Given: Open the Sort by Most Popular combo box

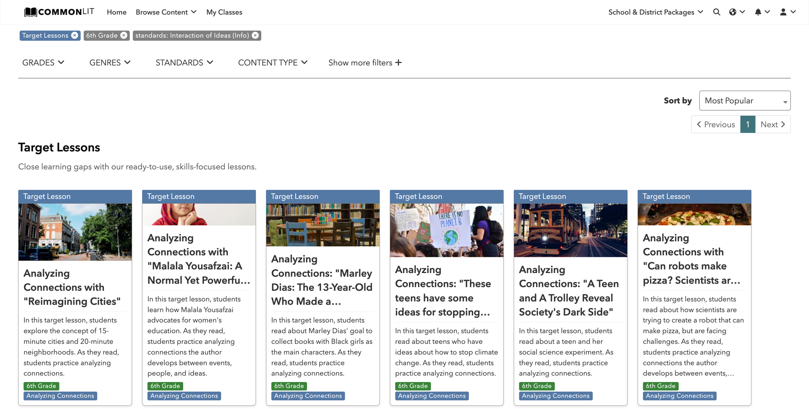Looking at the screenshot, I should [745, 101].
